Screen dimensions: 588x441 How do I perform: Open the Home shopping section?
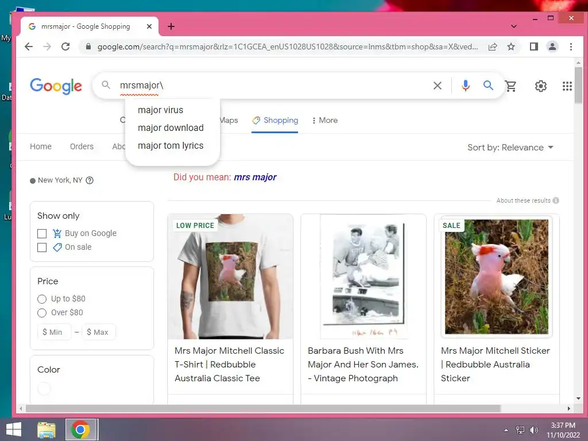(x=41, y=146)
